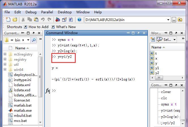Copy selection using toolbar icon

pos(29,20)
